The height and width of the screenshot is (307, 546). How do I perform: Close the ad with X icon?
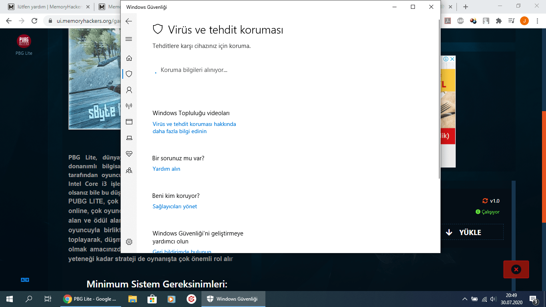(x=452, y=59)
